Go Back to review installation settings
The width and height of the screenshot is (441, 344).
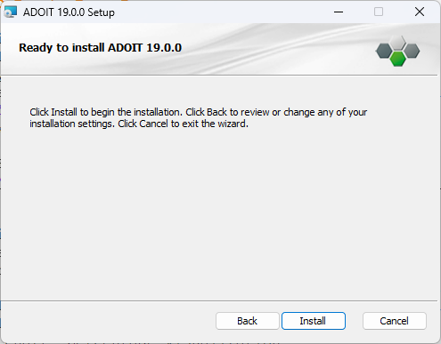[248, 321]
